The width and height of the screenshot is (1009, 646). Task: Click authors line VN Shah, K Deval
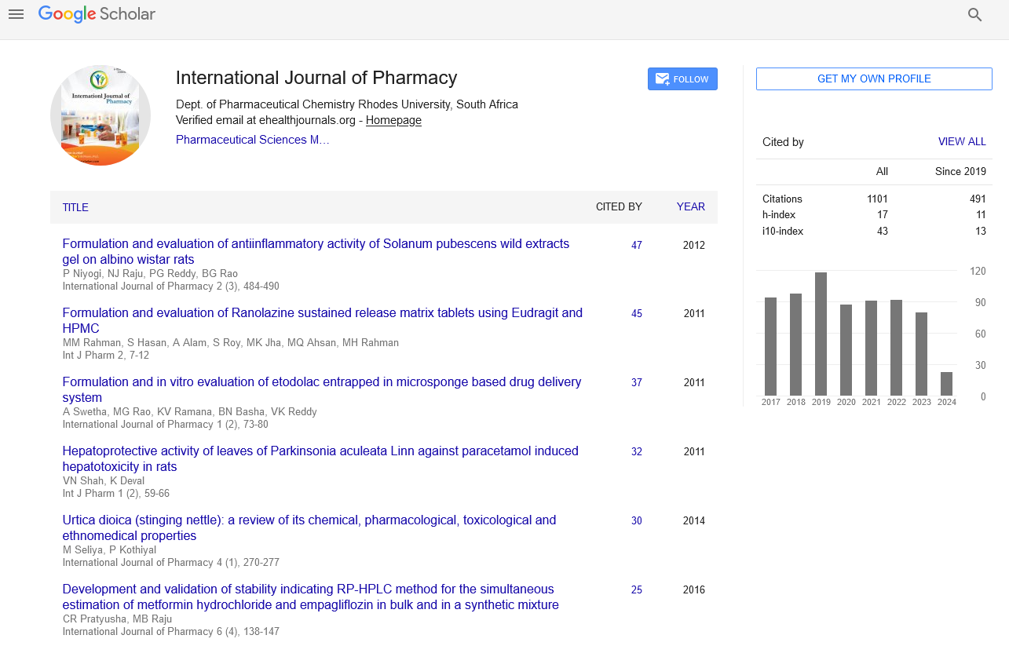point(103,480)
